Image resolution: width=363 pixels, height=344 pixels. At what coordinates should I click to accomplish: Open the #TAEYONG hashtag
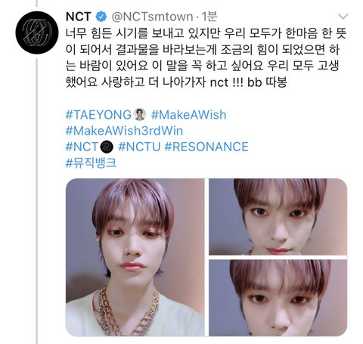tap(98, 115)
